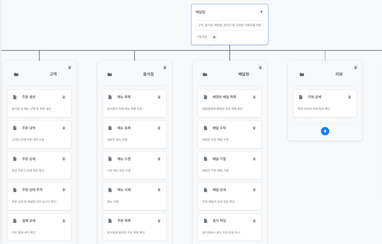Remove the 리뷰 folder using trash icon

(355, 68)
